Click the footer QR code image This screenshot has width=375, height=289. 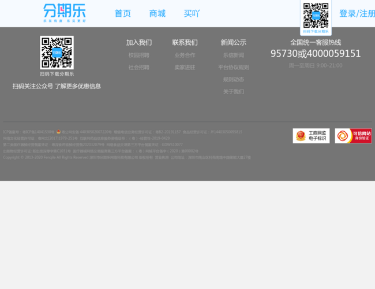pos(57,53)
